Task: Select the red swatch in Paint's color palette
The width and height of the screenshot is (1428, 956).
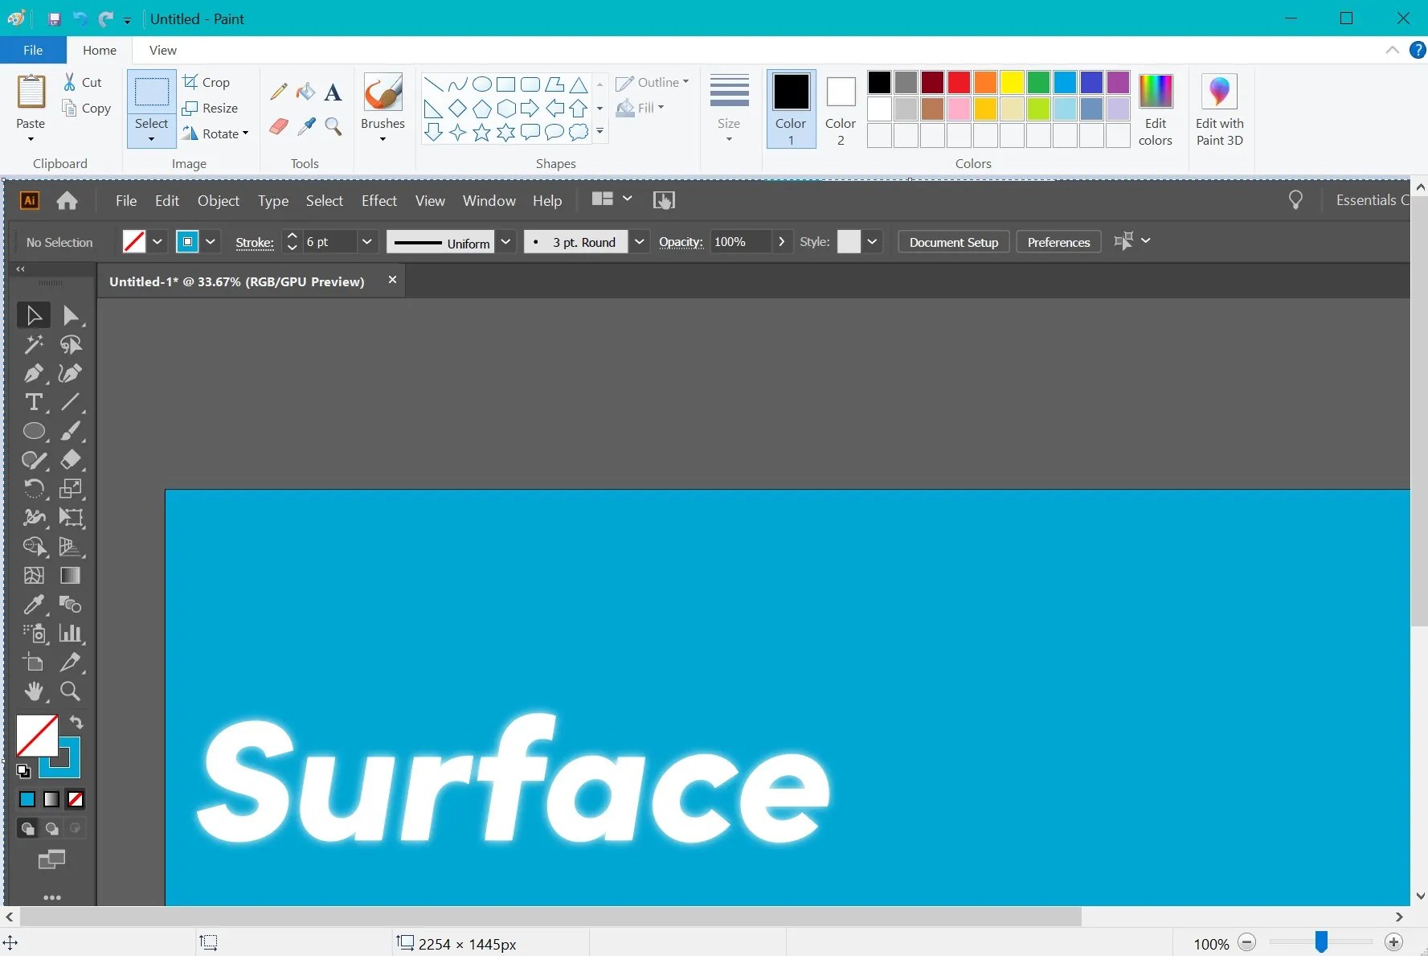Action: click(958, 83)
